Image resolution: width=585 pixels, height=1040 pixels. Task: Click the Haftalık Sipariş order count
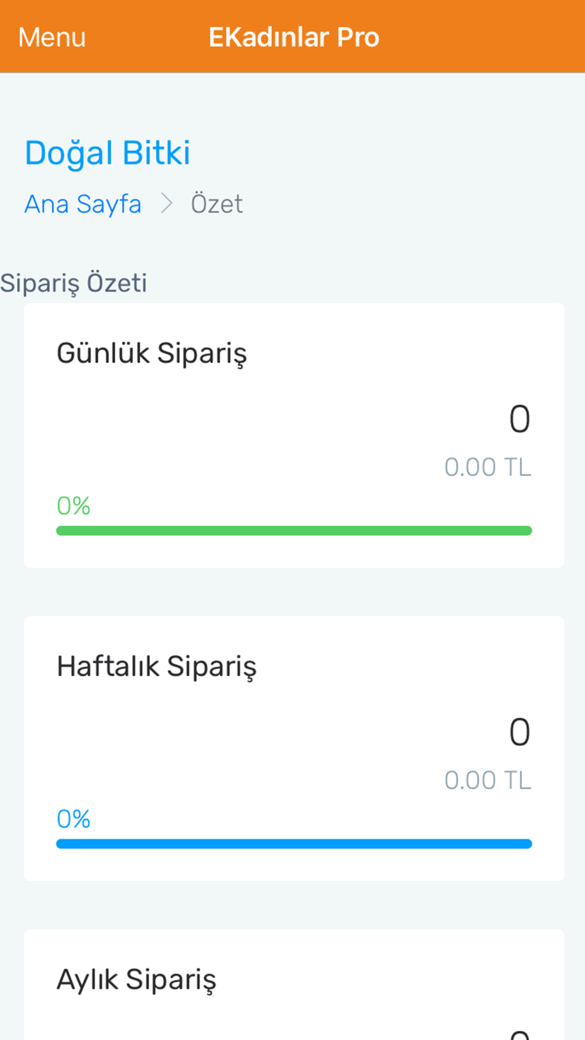[x=519, y=732]
